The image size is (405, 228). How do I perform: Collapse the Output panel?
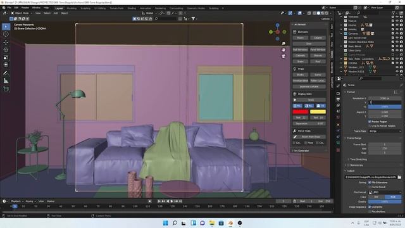pos(346,170)
